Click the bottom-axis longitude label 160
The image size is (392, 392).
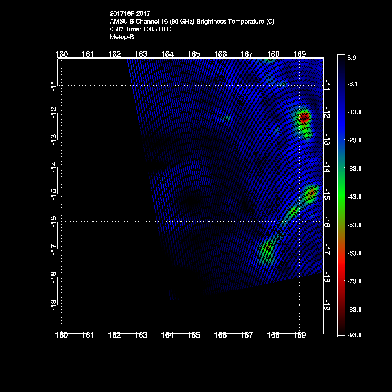click(62, 335)
